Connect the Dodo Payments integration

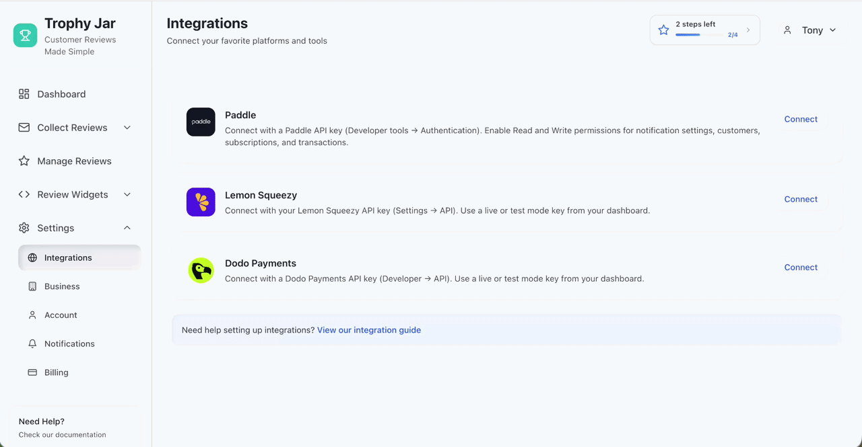(x=801, y=267)
